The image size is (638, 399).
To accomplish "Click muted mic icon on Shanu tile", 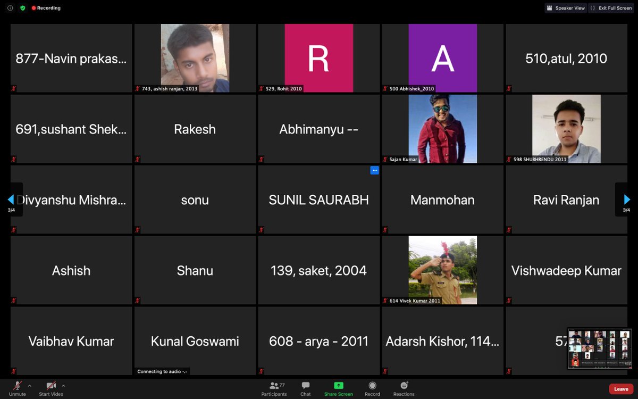I will point(138,301).
